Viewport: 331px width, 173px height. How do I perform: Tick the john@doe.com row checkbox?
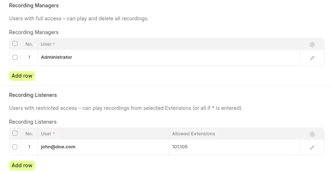(15, 147)
